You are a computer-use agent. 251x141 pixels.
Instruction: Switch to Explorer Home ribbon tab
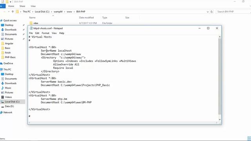point(11,6)
